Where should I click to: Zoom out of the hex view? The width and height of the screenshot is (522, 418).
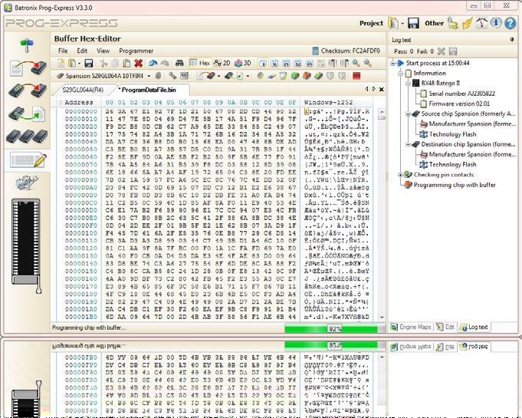(367, 63)
